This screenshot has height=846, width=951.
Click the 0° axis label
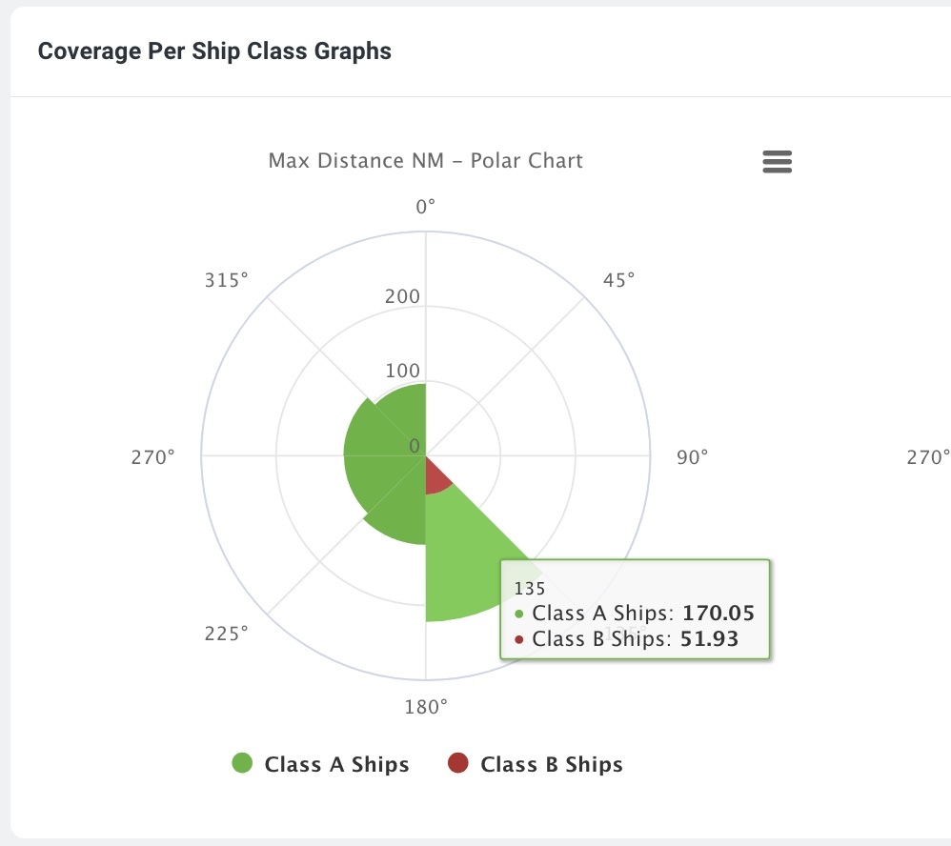425,208
